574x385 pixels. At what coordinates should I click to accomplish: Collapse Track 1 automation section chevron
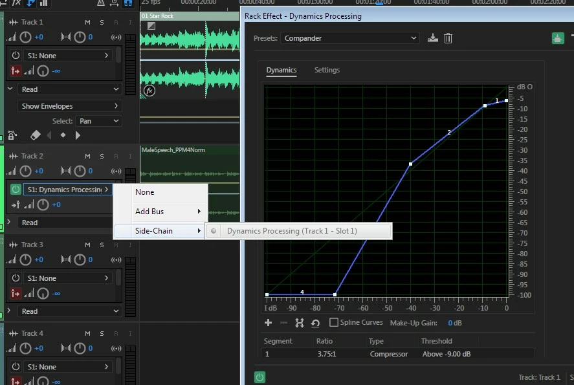click(x=10, y=89)
